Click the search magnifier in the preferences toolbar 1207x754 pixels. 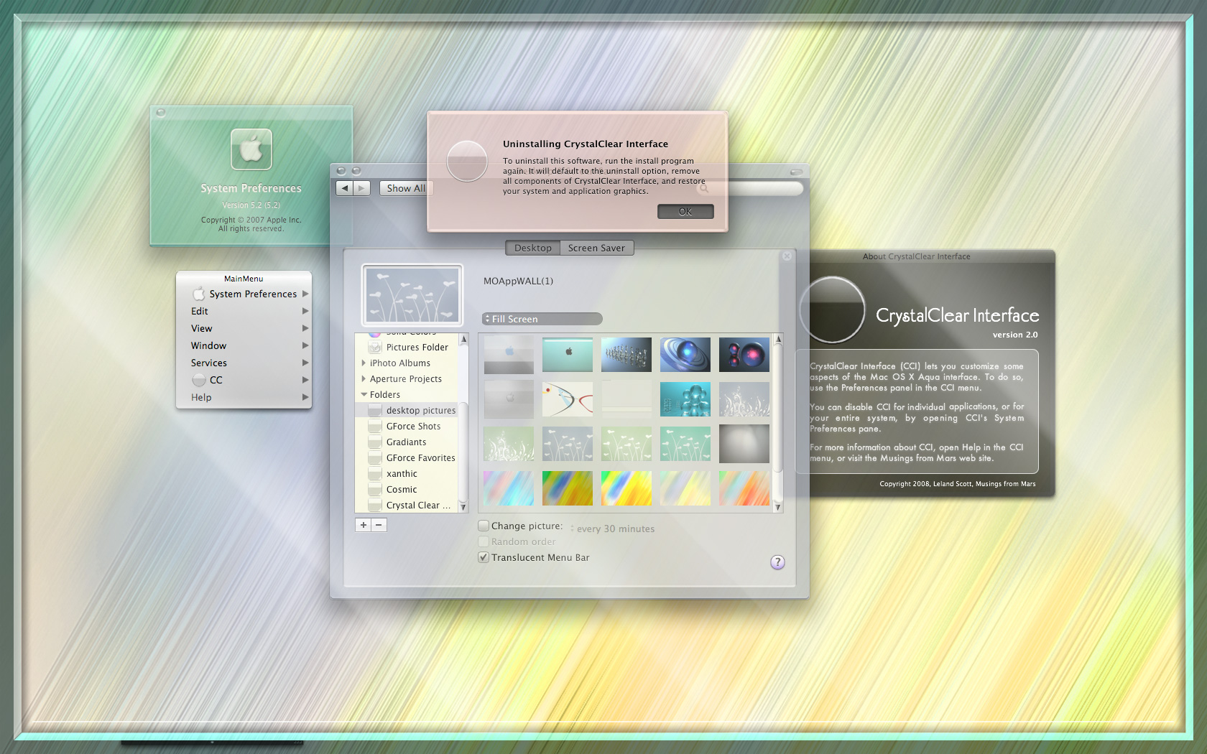pyautogui.click(x=703, y=188)
